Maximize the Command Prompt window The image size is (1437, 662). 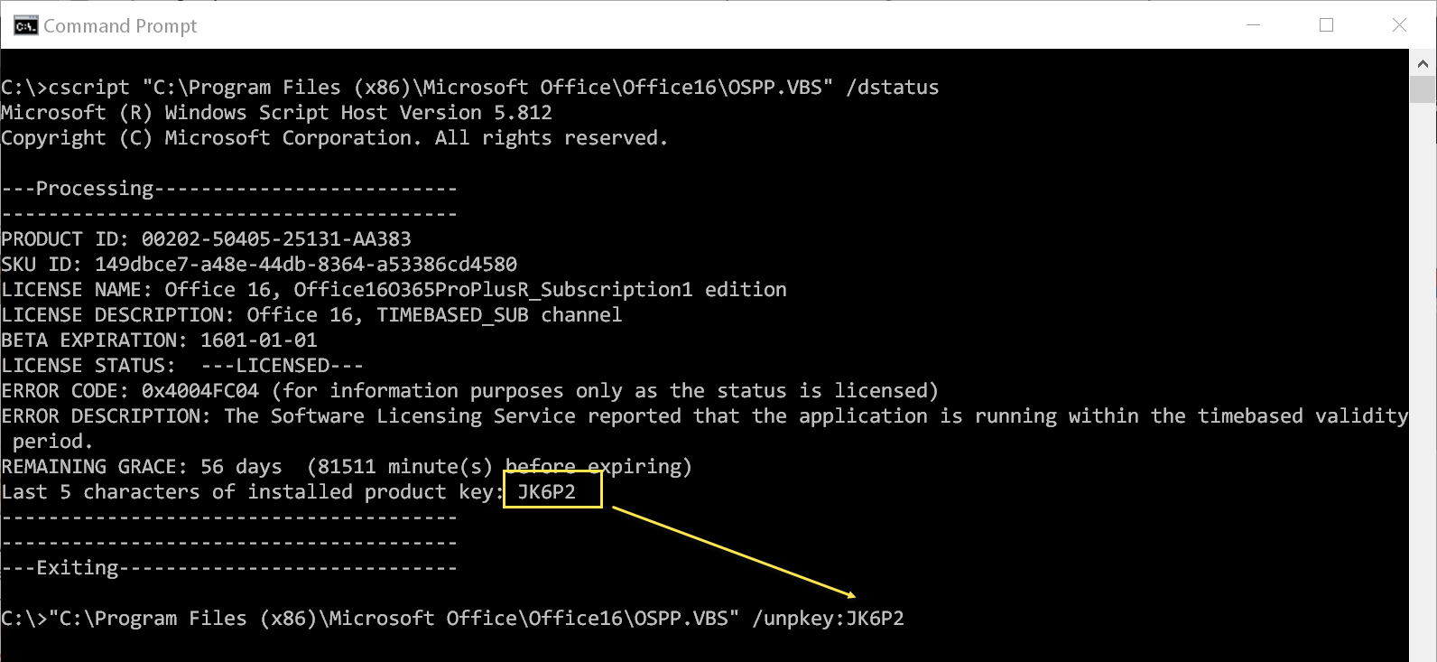point(1326,25)
